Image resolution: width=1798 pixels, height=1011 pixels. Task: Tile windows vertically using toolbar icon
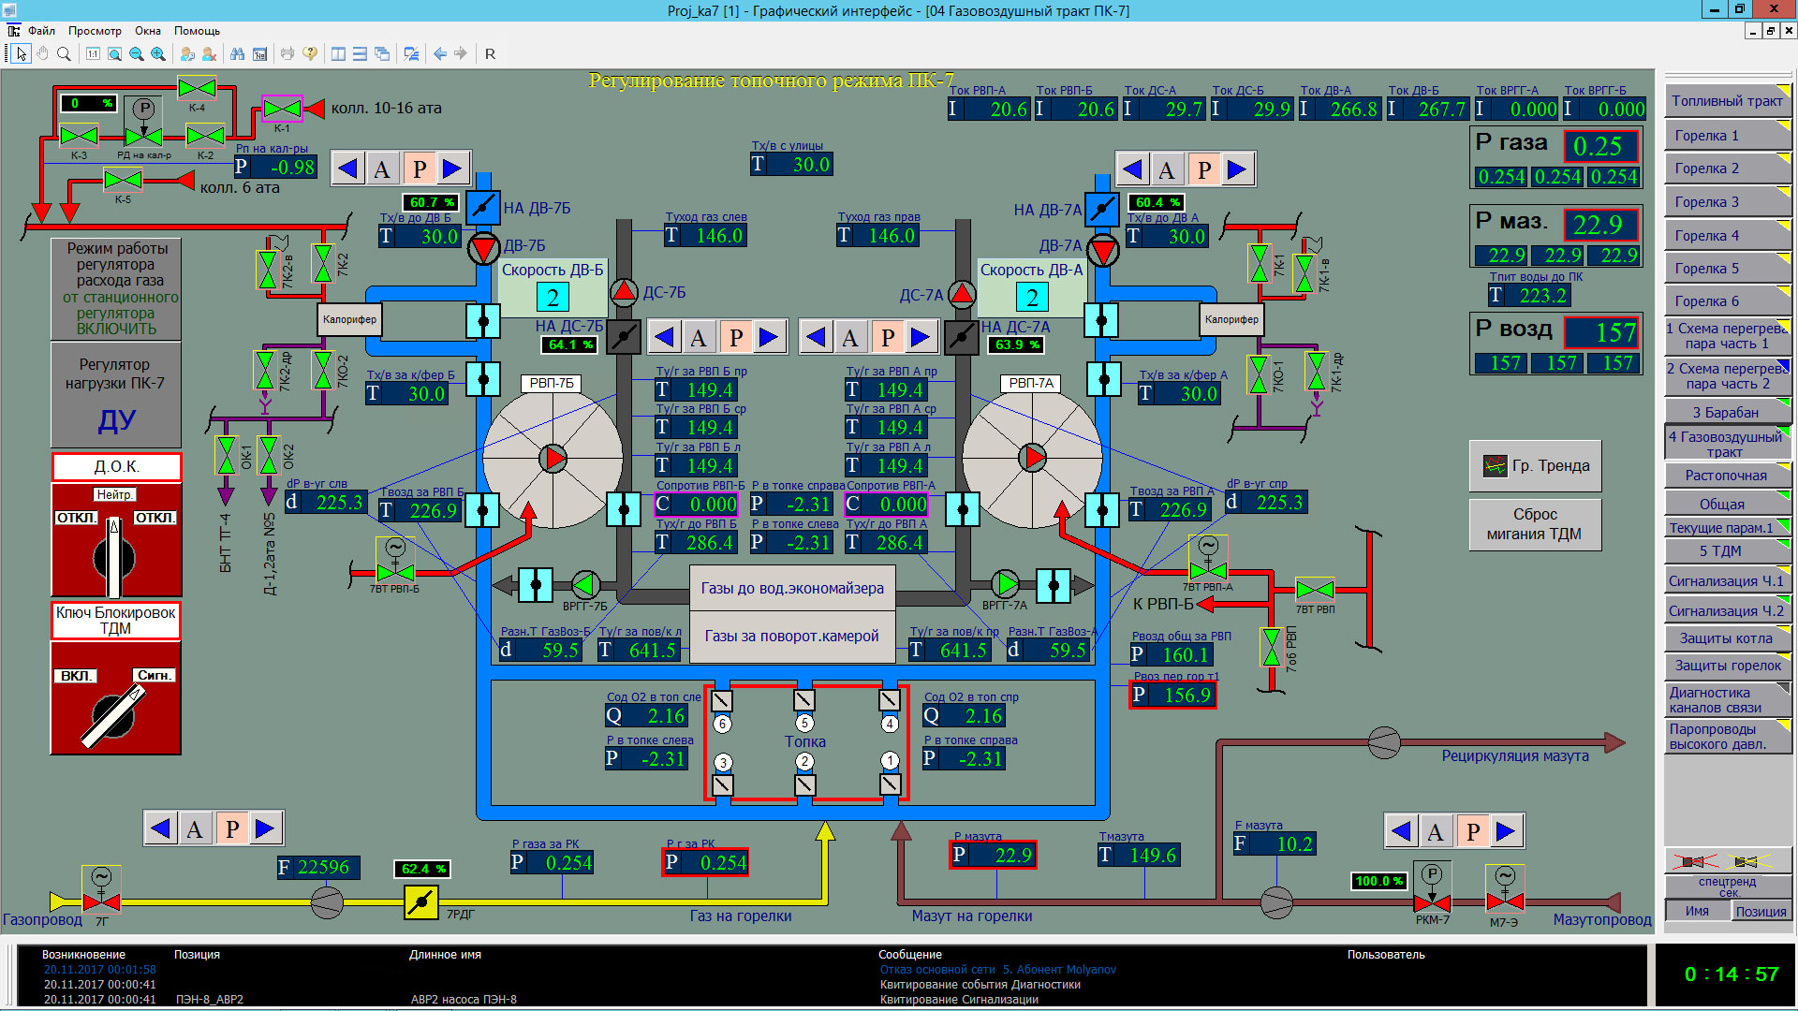pyautogui.click(x=338, y=53)
